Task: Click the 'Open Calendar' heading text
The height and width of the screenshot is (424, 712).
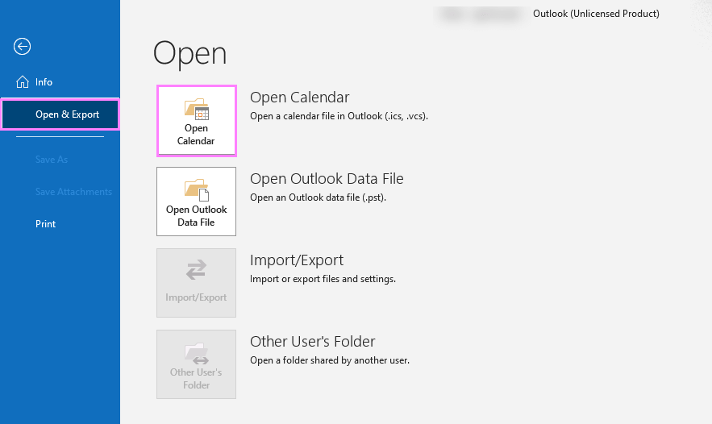Action: tap(300, 98)
